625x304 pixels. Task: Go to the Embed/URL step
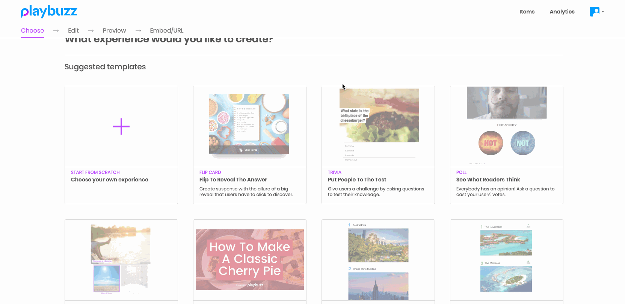[167, 31]
